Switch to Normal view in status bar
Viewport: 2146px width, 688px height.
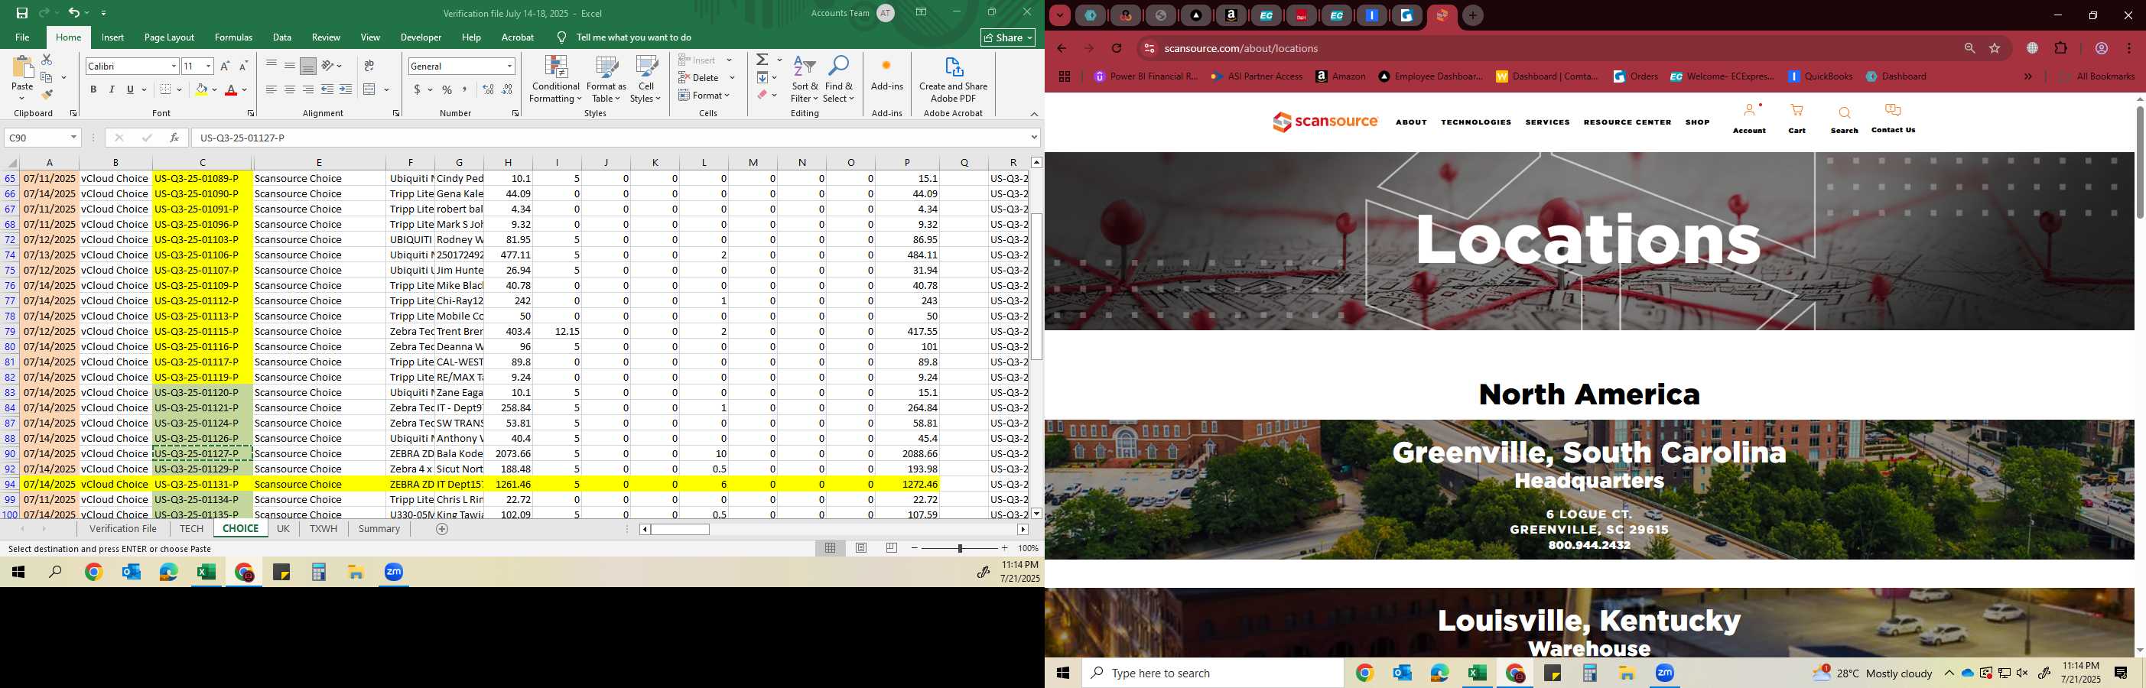tap(830, 548)
